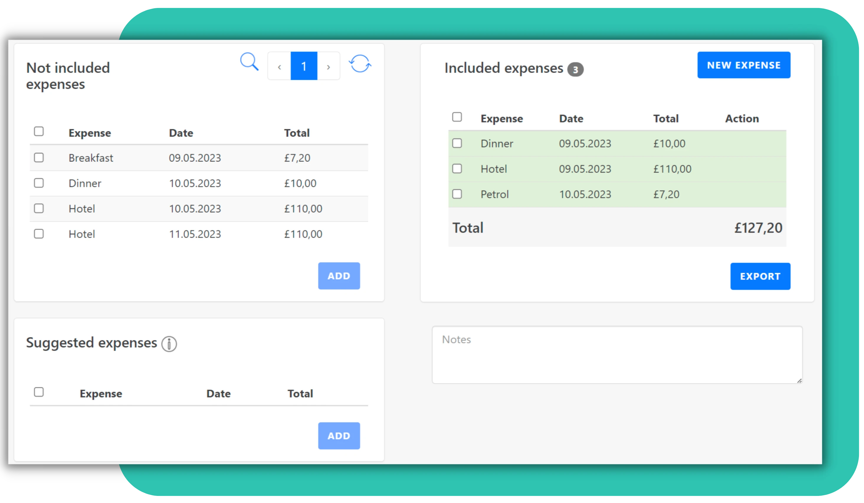Click the 11.05.2023 date cell
This screenshot has height=503, width=864.
click(195, 234)
